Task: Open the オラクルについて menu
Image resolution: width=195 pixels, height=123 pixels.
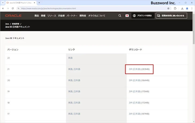Action: pyautogui.click(x=97, y=16)
